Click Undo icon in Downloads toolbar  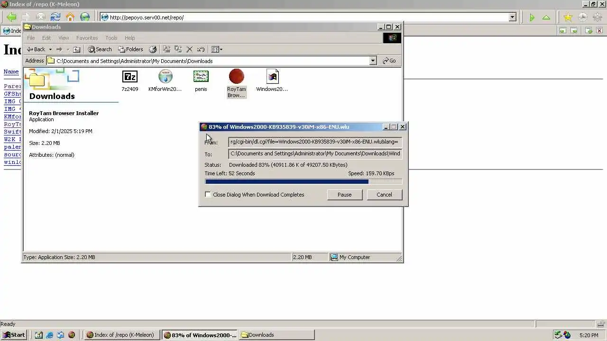pos(201,49)
